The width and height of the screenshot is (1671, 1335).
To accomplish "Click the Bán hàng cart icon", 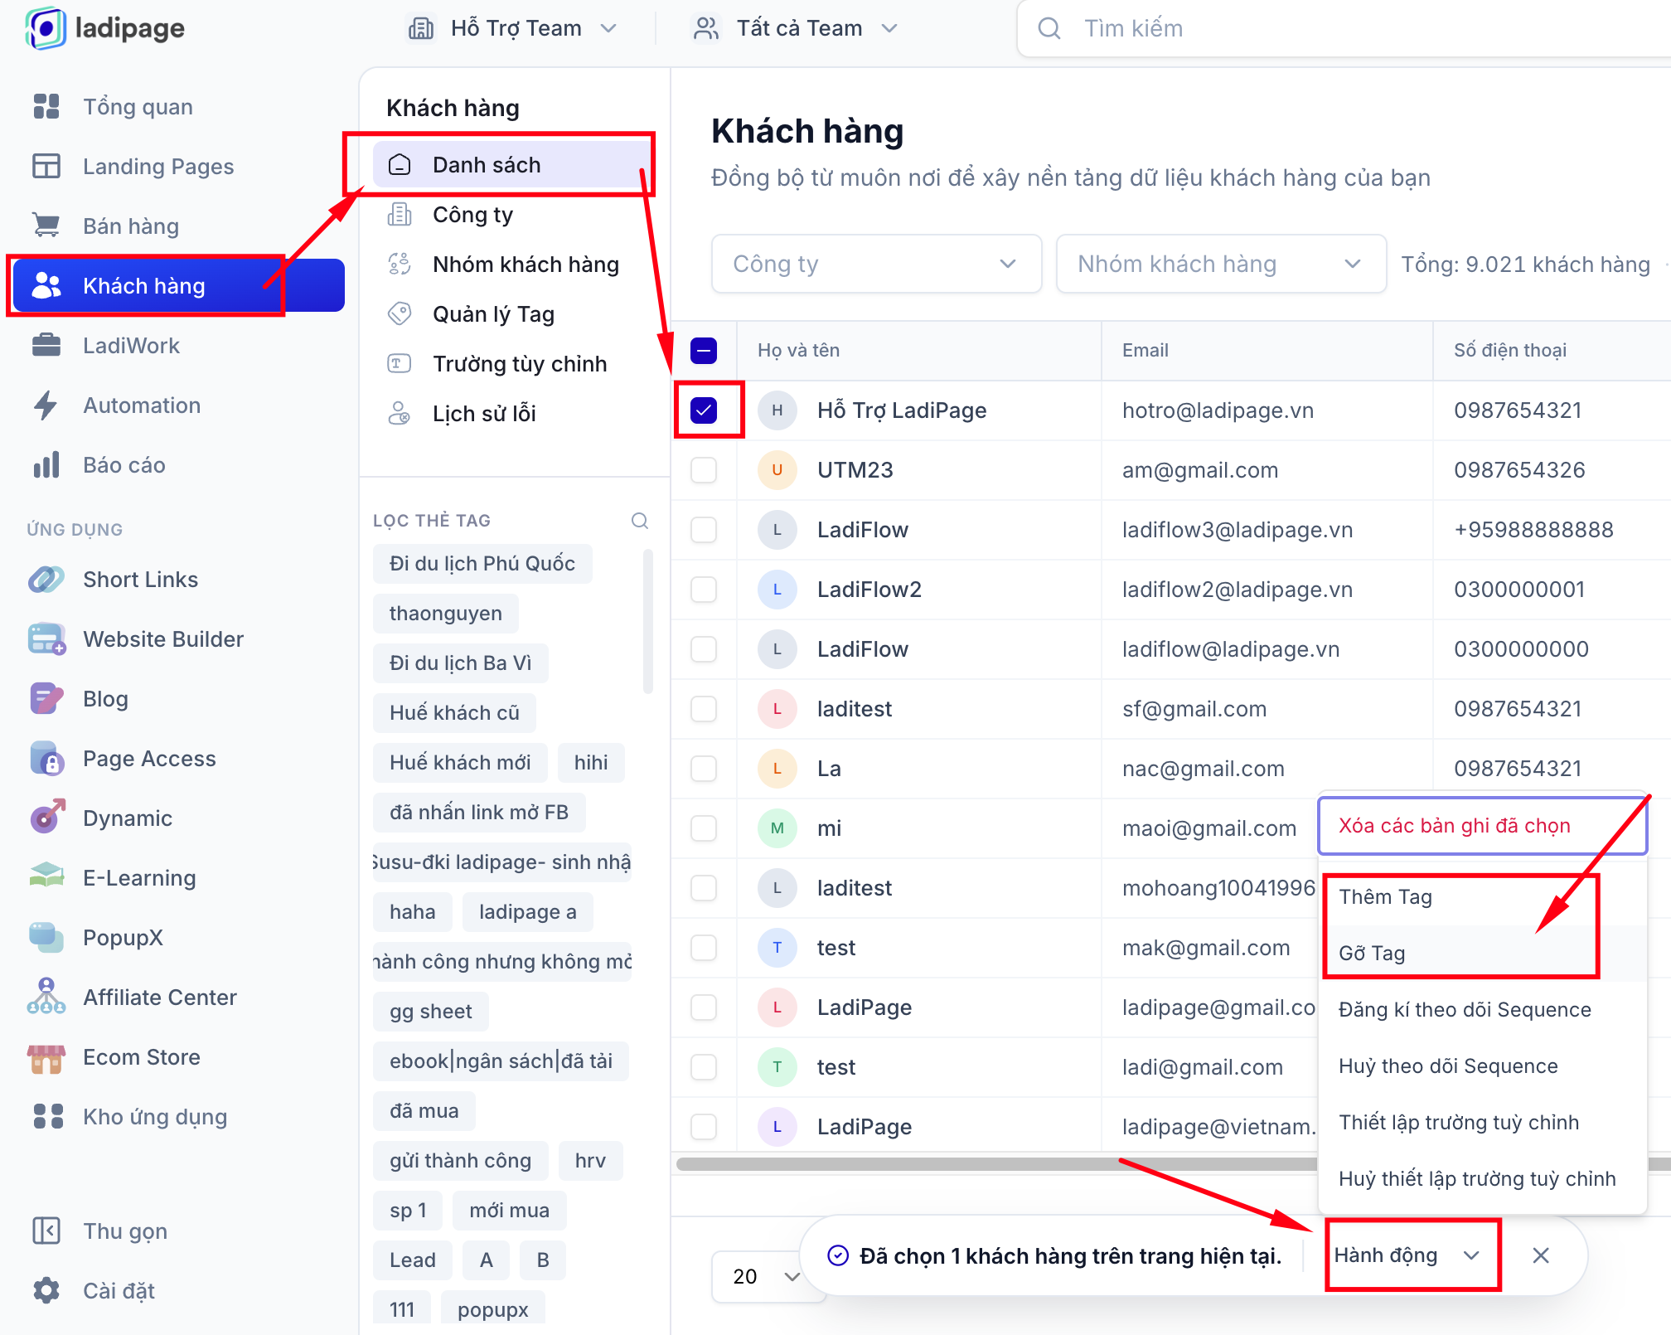I will click(46, 226).
